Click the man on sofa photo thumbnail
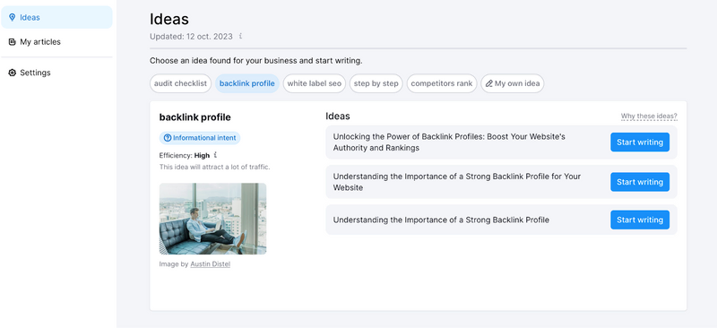Image resolution: width=717 pixels, height=328 pixels. (212, 219)
